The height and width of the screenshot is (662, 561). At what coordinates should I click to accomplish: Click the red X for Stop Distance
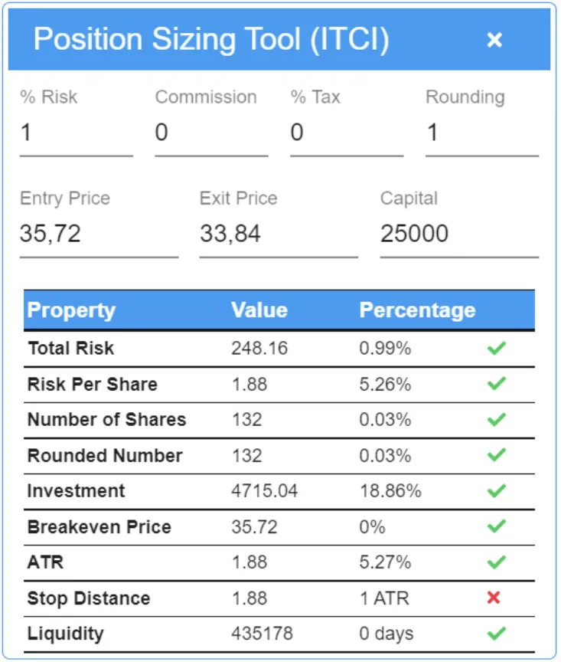(x=494, y=598)
